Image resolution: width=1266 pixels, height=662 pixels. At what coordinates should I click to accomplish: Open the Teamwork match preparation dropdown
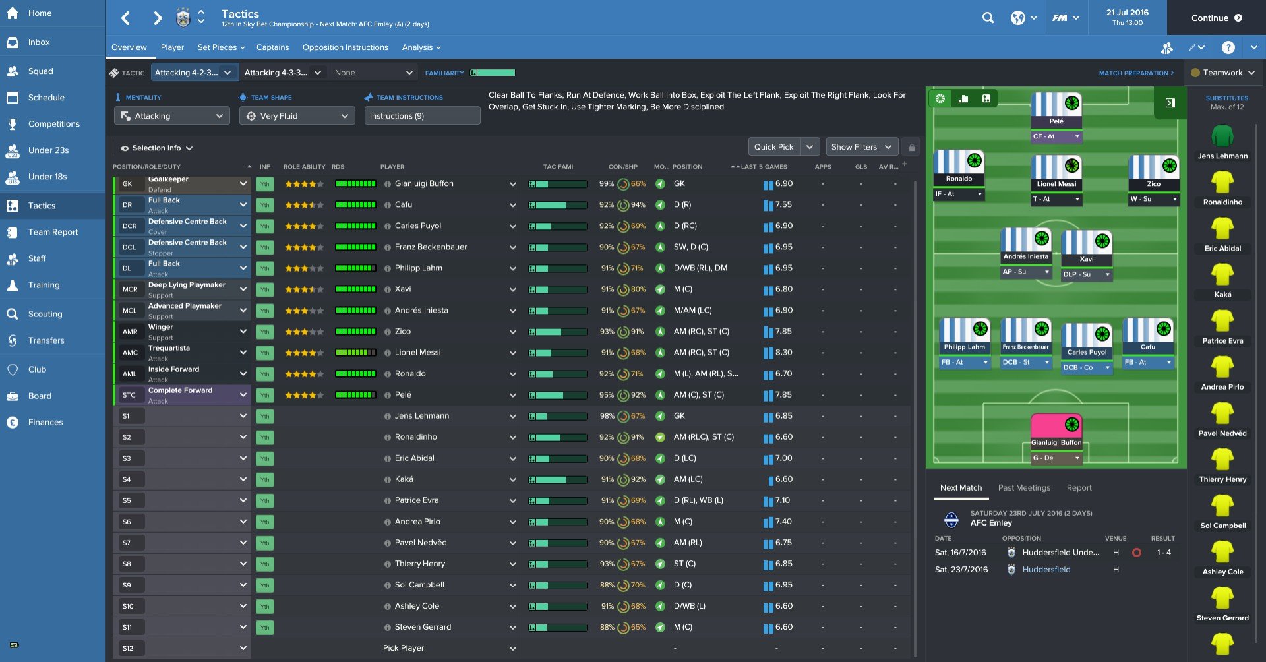point(1225,73)
